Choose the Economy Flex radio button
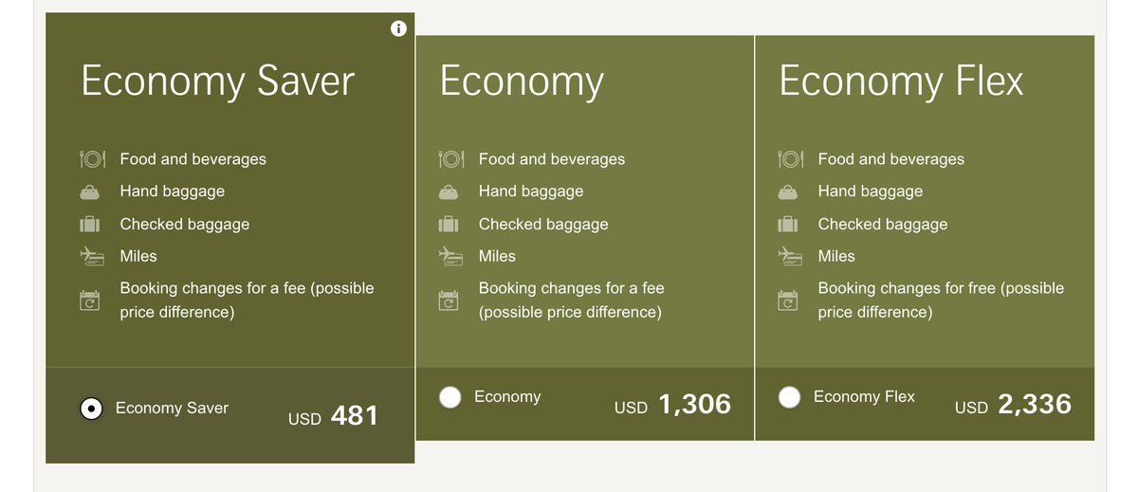 click(x=789, y=397)
